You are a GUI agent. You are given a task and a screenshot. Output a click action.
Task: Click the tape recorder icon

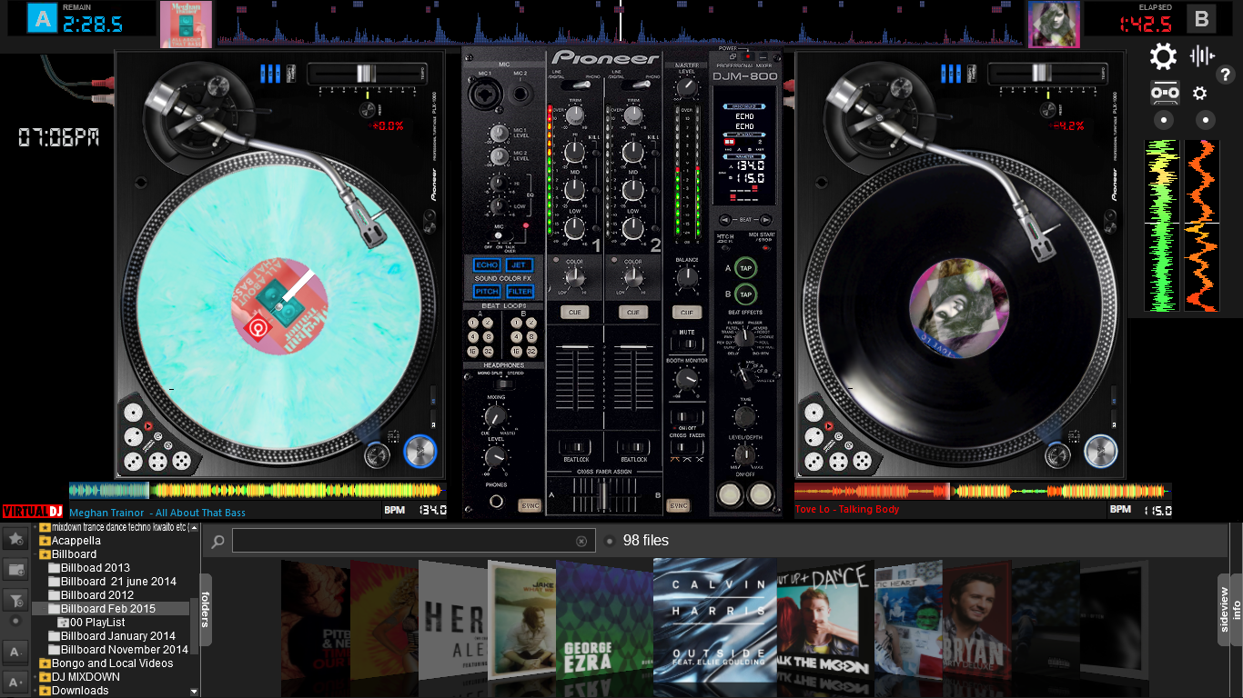pyautogui.click(x=1166, y=92)
